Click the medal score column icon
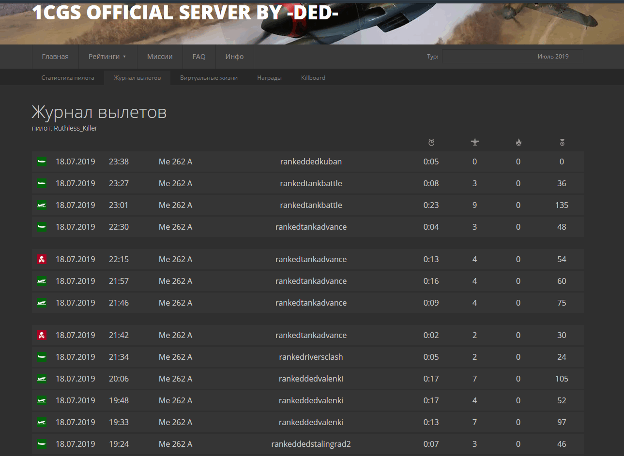 coord(562,142)
